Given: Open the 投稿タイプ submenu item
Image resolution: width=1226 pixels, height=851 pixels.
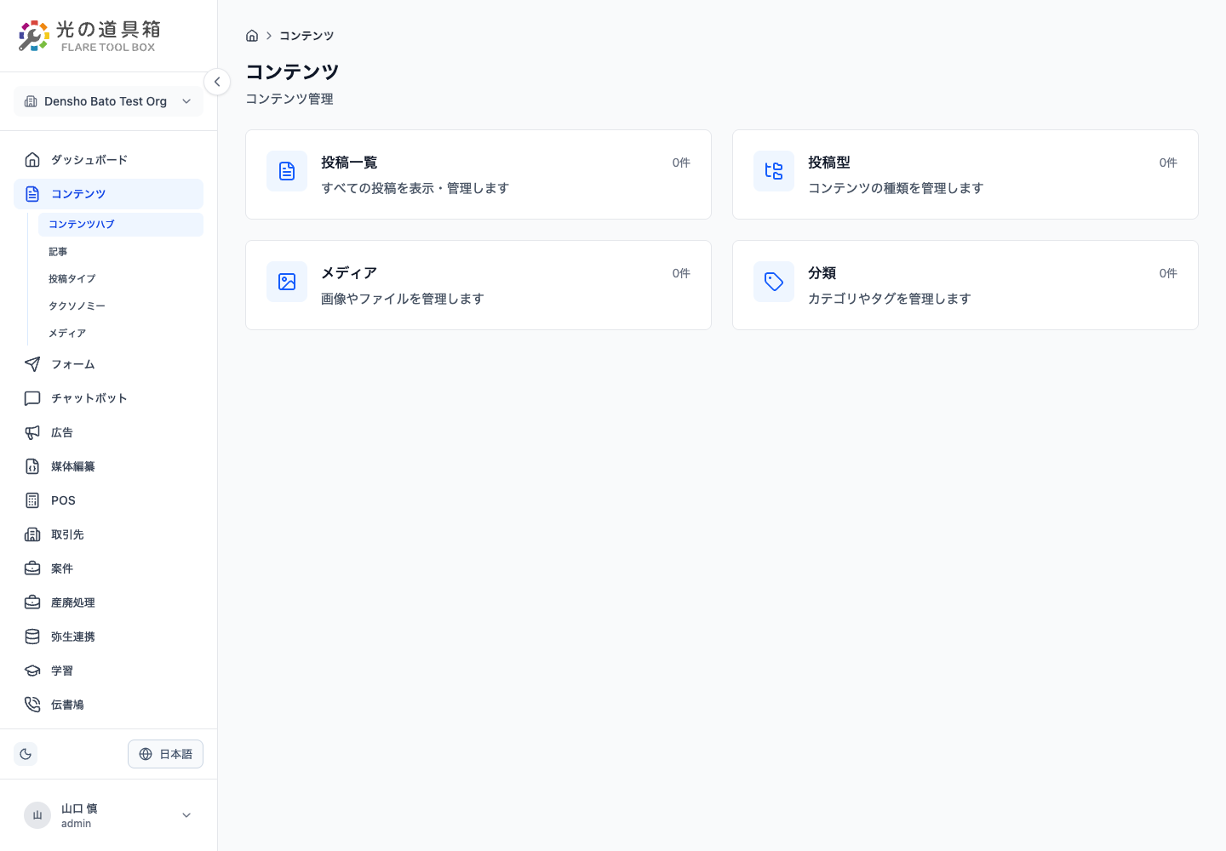Looking at the screenshot, I should 121,279.
